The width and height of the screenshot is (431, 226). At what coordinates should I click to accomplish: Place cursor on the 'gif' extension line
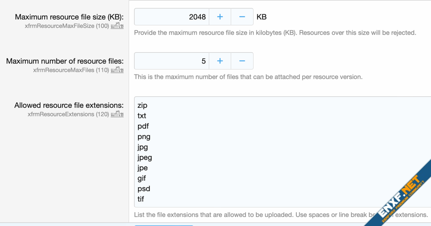[x=142, y=178]
